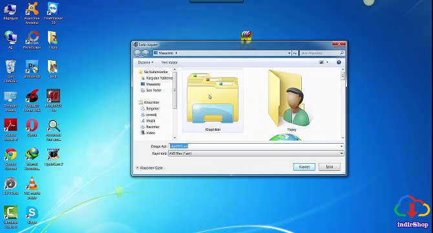This screenshot has height=233, width=433.
Task: Click the Yeni klasör button
Action: (x=169, y=63)
